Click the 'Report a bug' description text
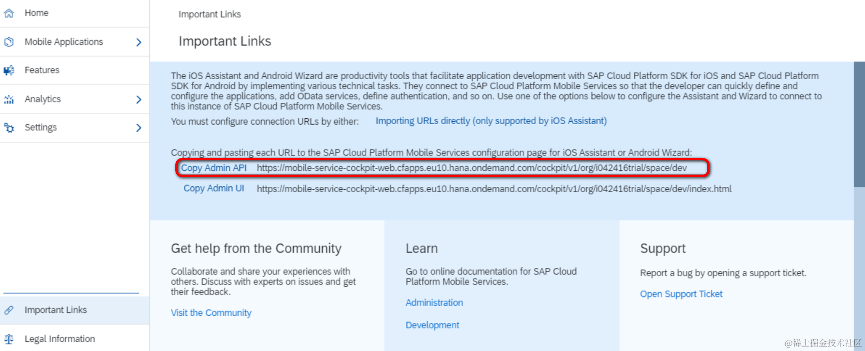Screen dimensions: 865x351 point(723,273)
